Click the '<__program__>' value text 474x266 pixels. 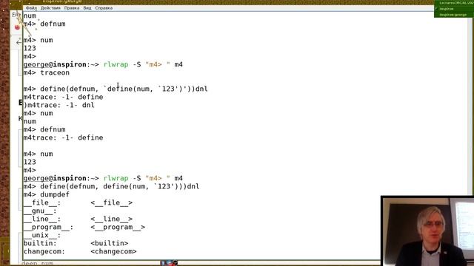[x=118, y=227]
